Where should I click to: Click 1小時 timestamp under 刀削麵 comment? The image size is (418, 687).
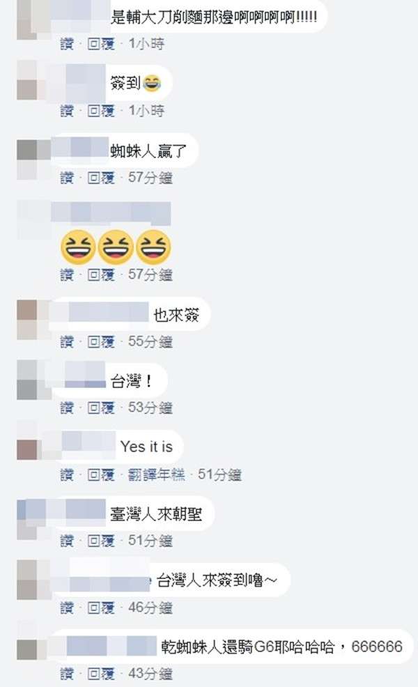click(146, 43)
